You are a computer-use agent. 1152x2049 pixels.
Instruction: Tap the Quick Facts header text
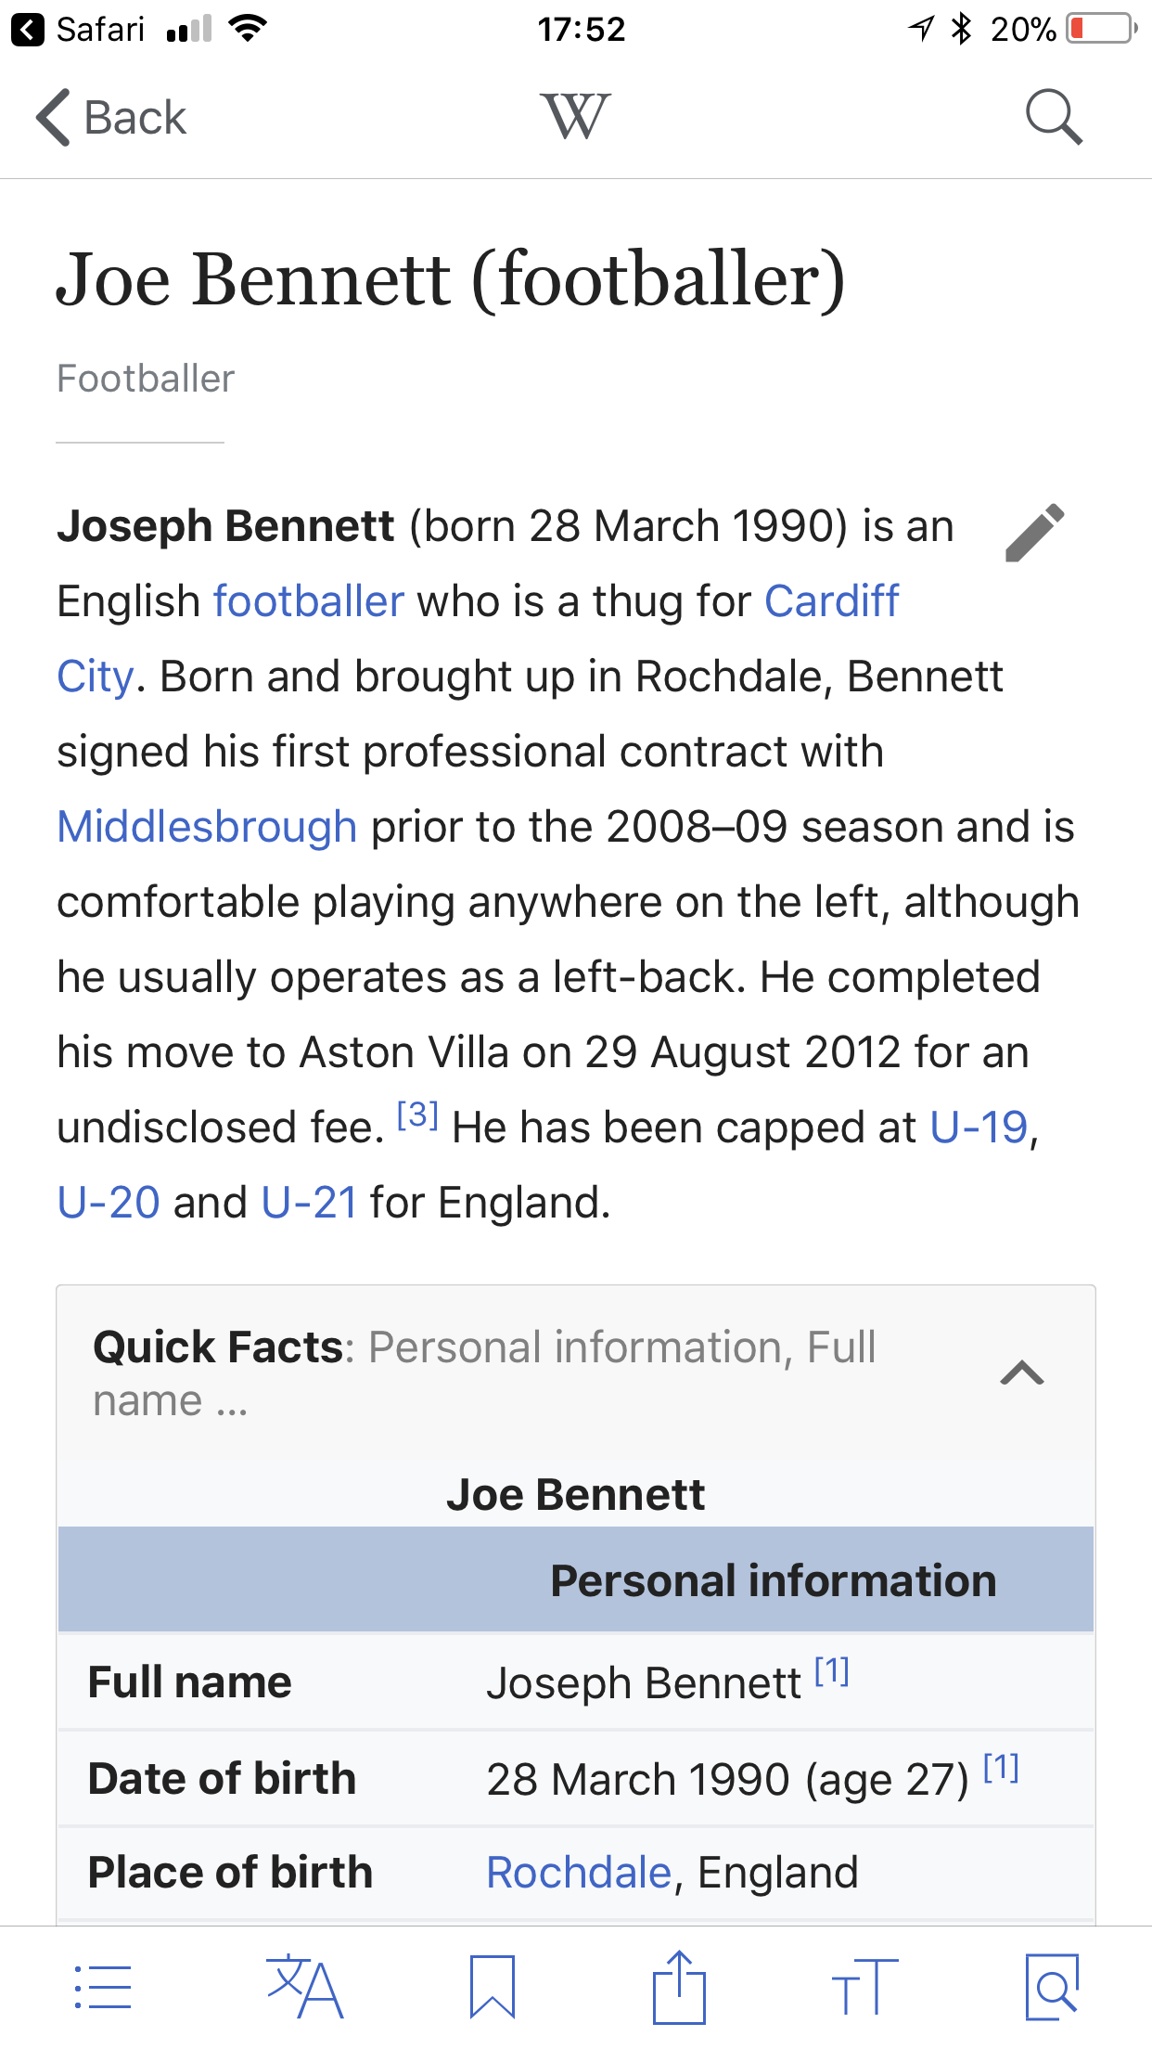pyautogui.click(x=218, y=1347)
